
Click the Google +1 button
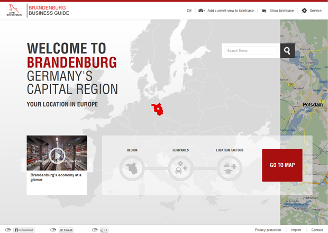(x=104, y=230)
